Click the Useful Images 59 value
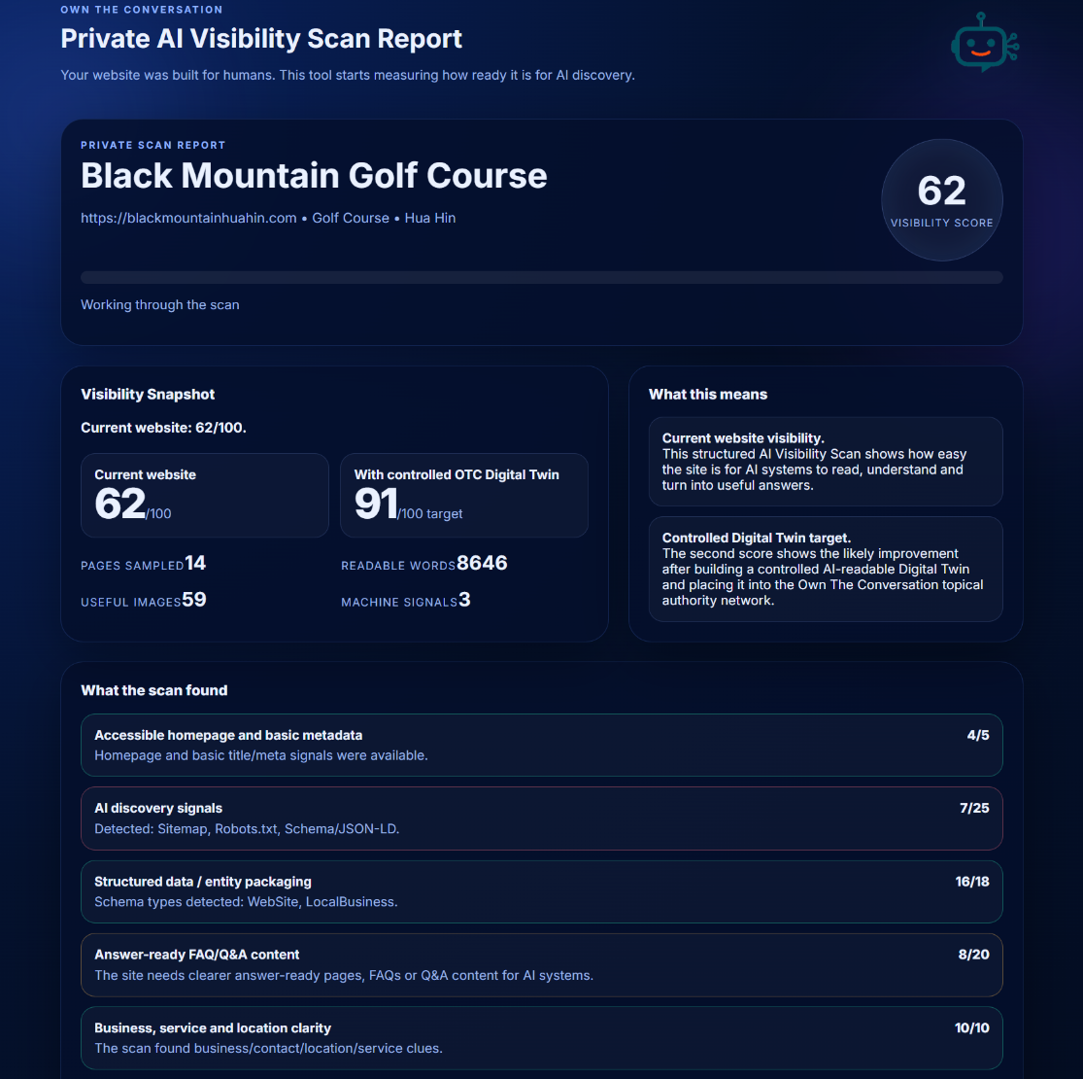The height and width of the screenshot is (1079, 1083). coord(194,600)
